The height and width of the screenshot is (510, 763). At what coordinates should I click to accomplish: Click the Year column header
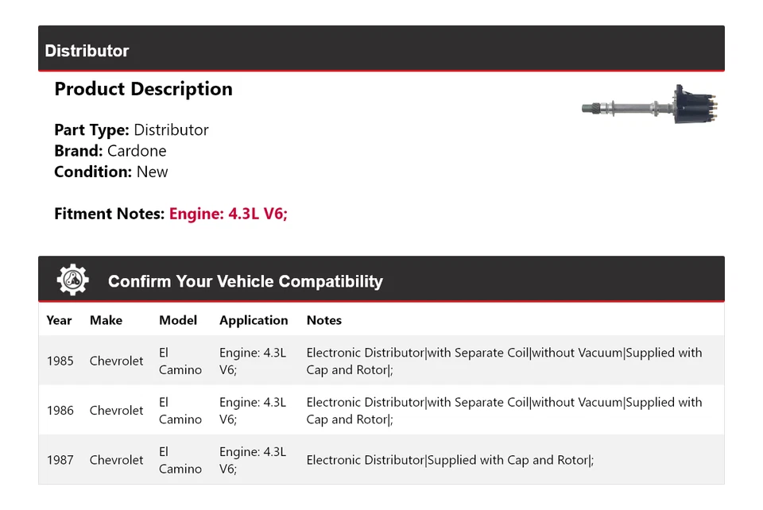(x=59, y=320)
